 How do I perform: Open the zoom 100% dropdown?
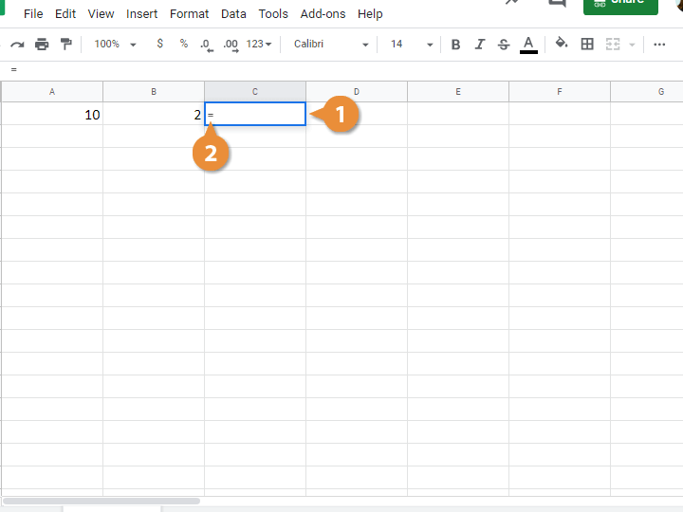[116, 45]
